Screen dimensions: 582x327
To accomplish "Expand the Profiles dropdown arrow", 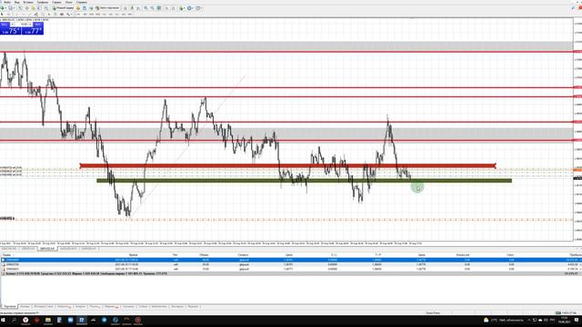I will [x=14, y=8].
